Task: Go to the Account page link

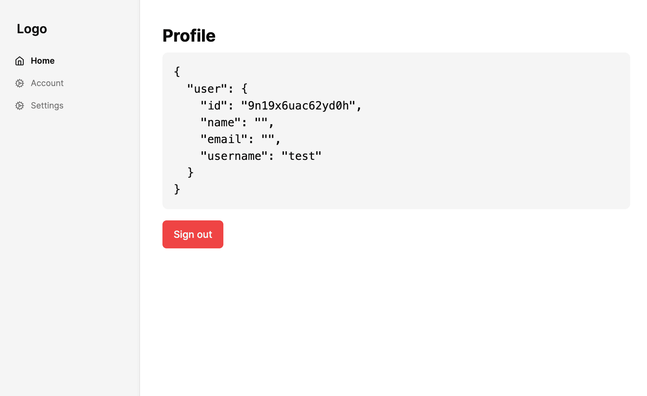Action: click(47, 83)
